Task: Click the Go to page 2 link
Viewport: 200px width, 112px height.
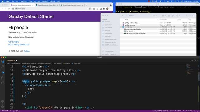Action: point(14,42)
